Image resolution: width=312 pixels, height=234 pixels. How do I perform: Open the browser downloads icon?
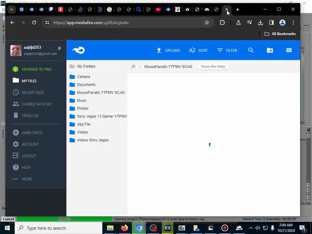click(x=260, y=23)
